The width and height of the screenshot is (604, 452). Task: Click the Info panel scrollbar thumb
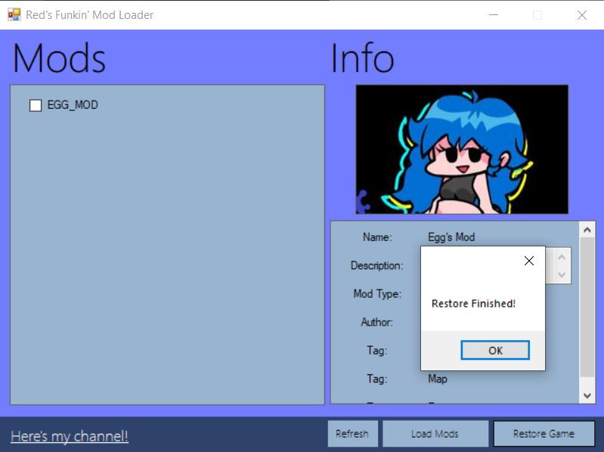pos(587,307)
